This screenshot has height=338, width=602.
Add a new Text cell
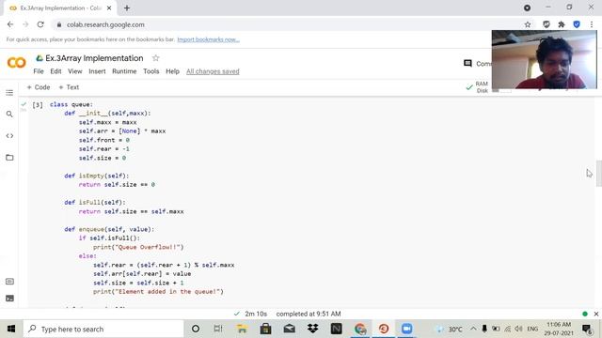point(69,87)
